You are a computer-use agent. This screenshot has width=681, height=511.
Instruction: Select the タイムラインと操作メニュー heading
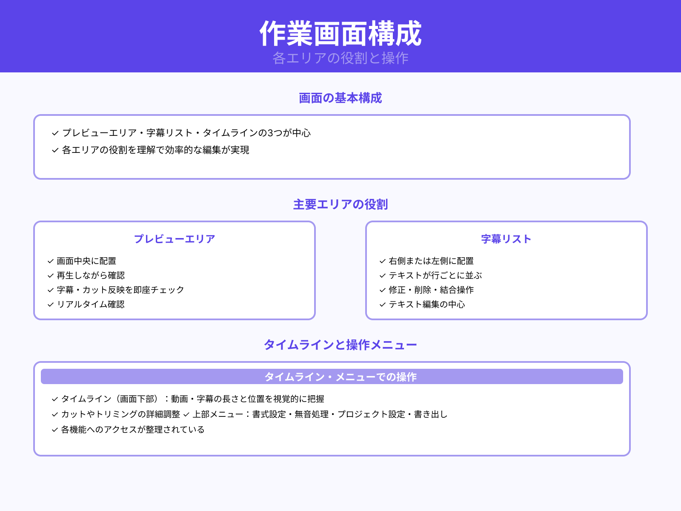340,345
